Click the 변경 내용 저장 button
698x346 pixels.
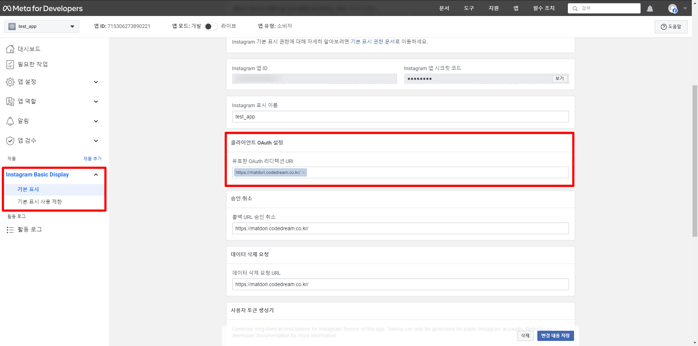coord(555,336)
